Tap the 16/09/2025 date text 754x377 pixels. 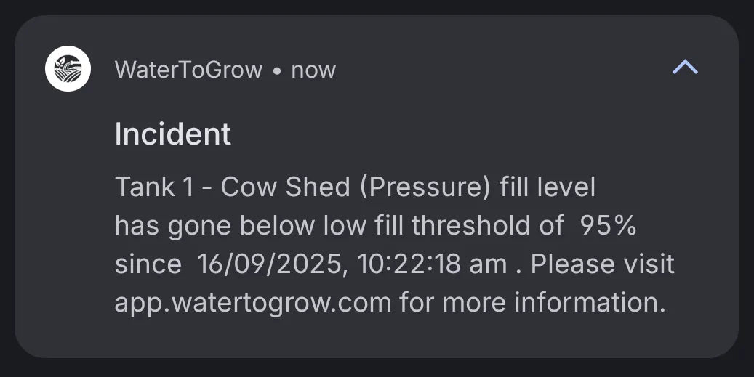tap(270, 264)
